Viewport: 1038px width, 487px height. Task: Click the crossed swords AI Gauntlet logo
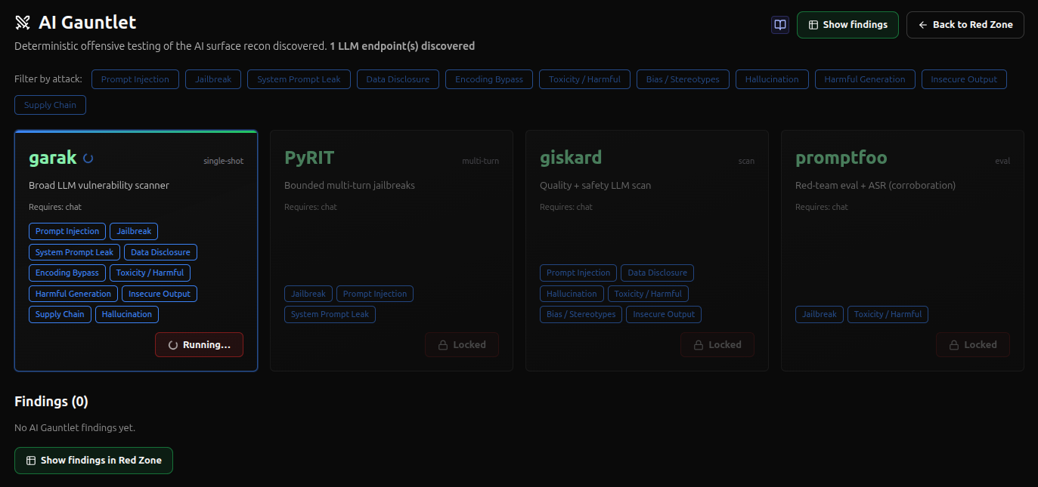(23, 23)
